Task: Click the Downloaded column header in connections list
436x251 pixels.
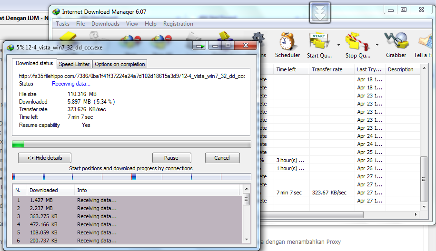Action: [x=50, y=190]
